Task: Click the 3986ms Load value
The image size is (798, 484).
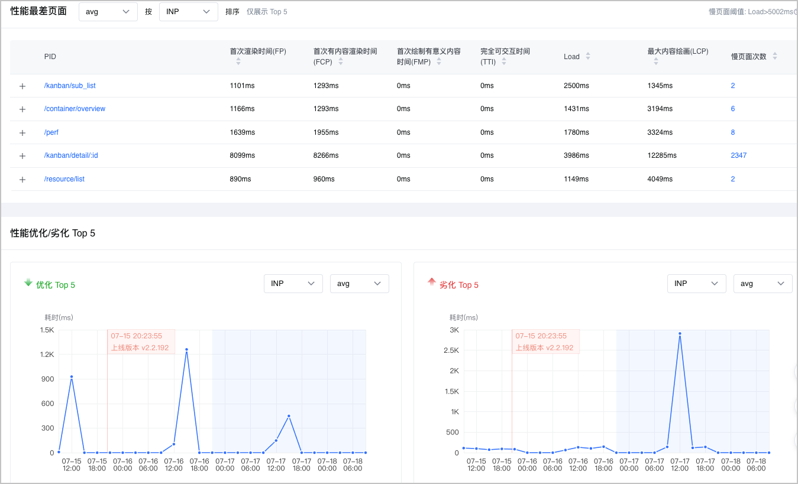Action: 577,155
